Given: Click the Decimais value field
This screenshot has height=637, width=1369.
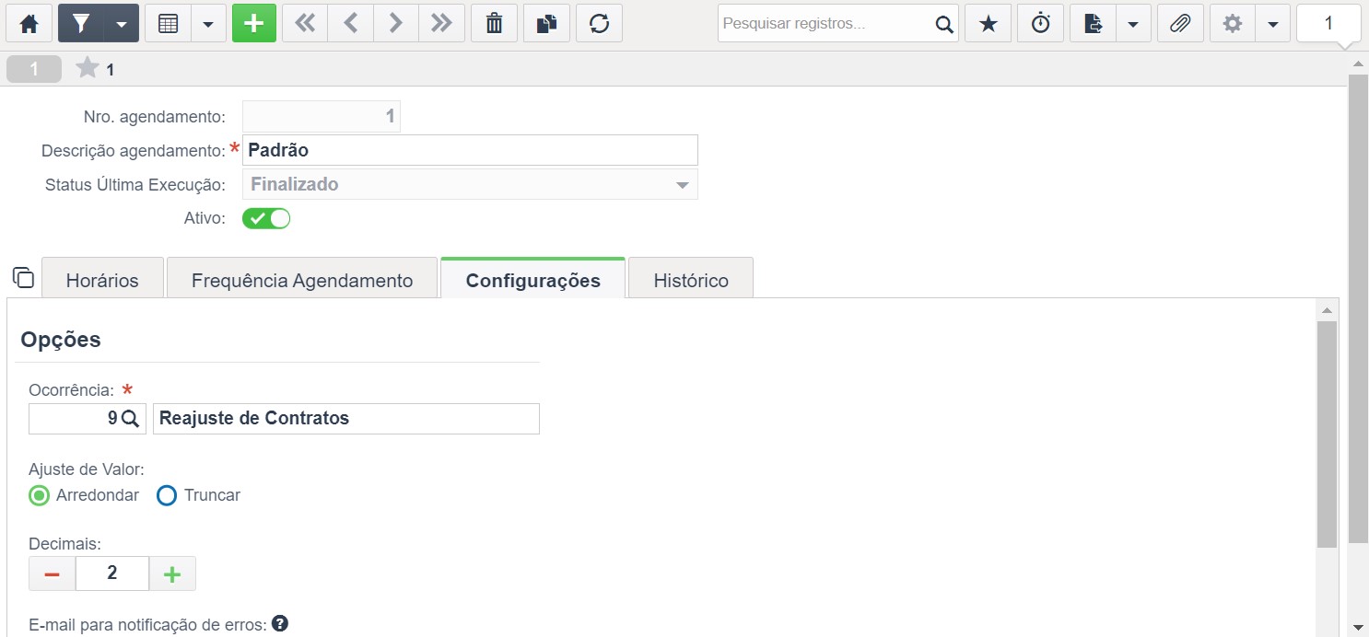Looking at the screenshot, I should 112,573.
